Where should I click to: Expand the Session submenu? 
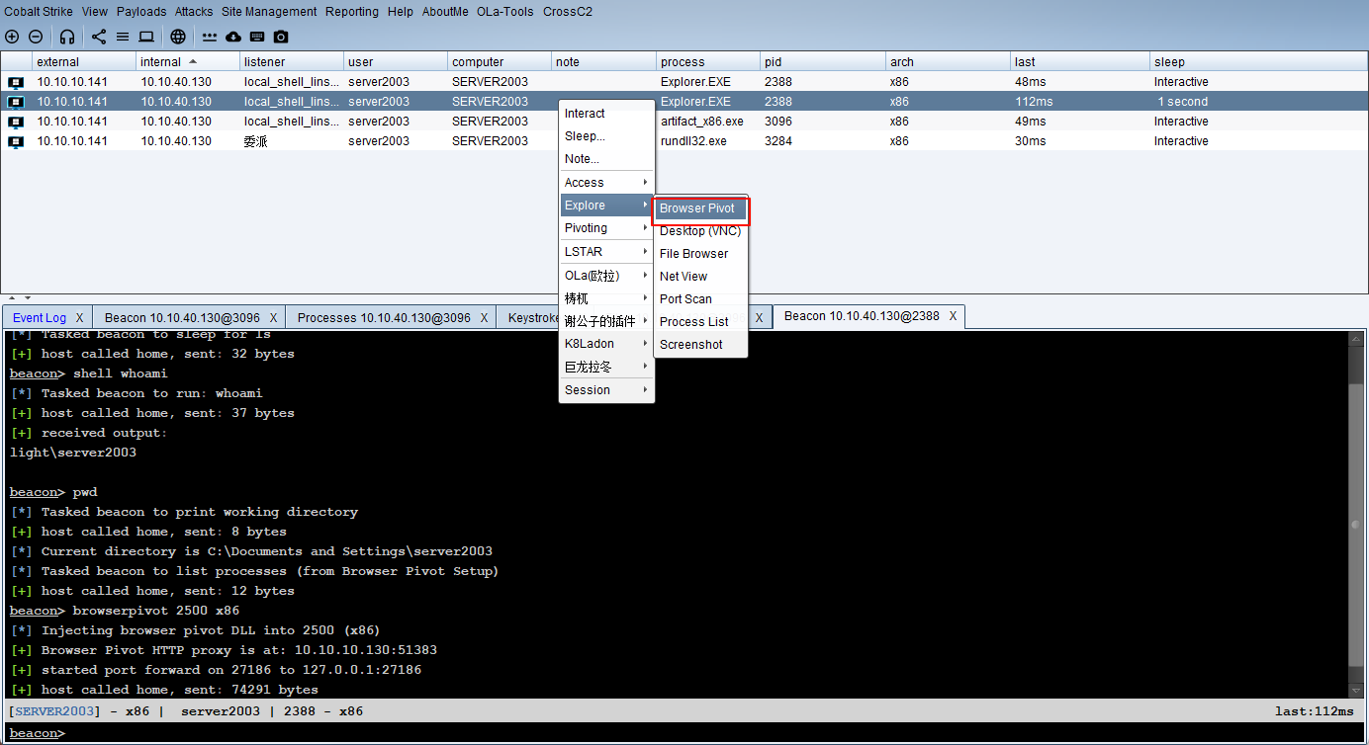[606, 390]
